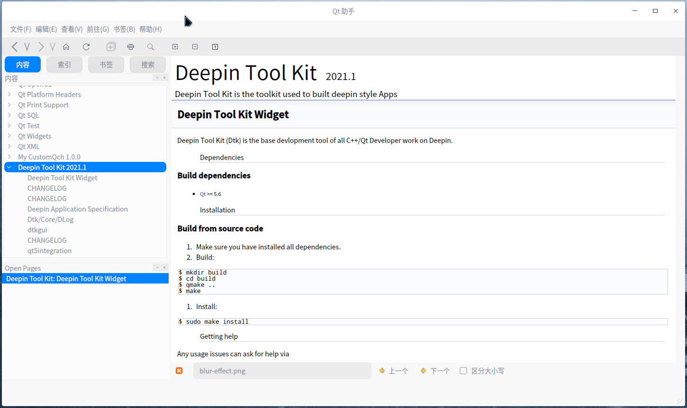
Task: Expand Qt Print Support node
Action: click(9, 105)
